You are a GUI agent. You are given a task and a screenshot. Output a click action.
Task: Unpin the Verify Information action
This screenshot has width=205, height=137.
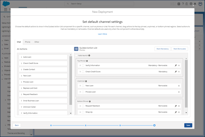point(176,65)
